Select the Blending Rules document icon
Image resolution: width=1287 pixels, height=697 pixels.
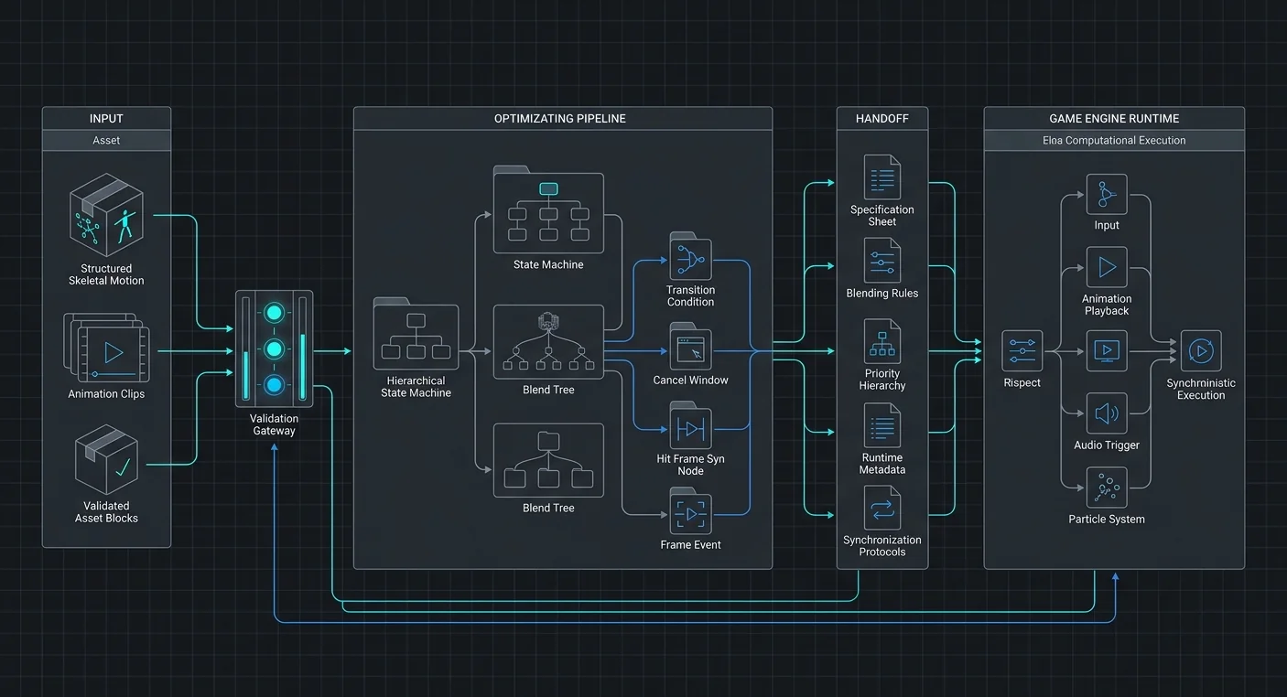tap(882, 261)
